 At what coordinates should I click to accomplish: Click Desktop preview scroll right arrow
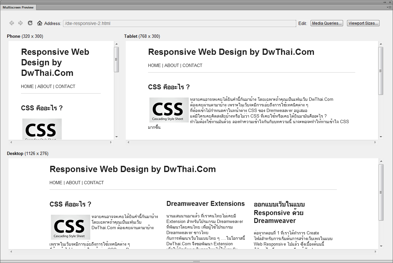(375, 252)
